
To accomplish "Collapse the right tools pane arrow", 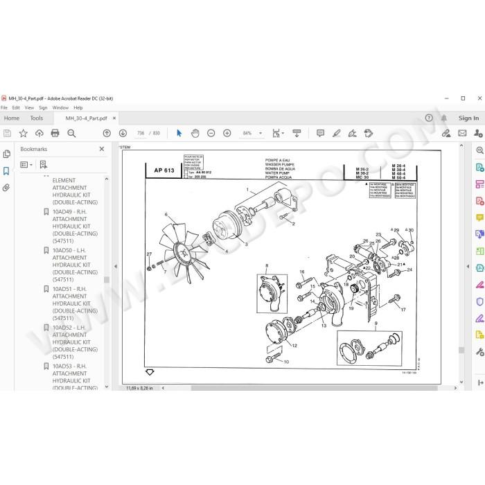I will pyautogui.click(x=468, y=266).
